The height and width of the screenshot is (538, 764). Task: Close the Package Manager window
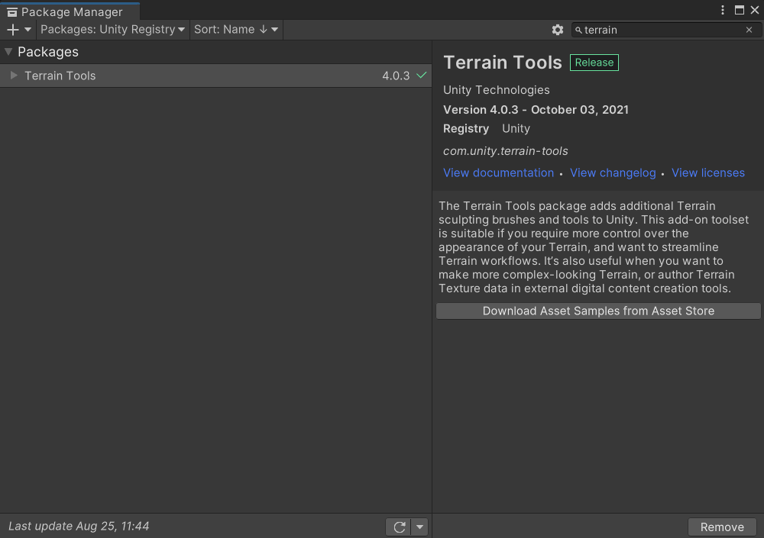click(755, 10)
